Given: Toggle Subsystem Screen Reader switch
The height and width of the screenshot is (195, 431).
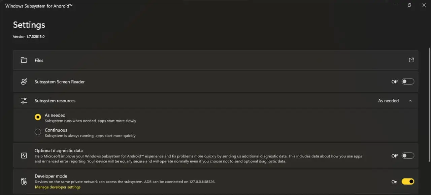Looking at the screenshot, I should point(408,82).
